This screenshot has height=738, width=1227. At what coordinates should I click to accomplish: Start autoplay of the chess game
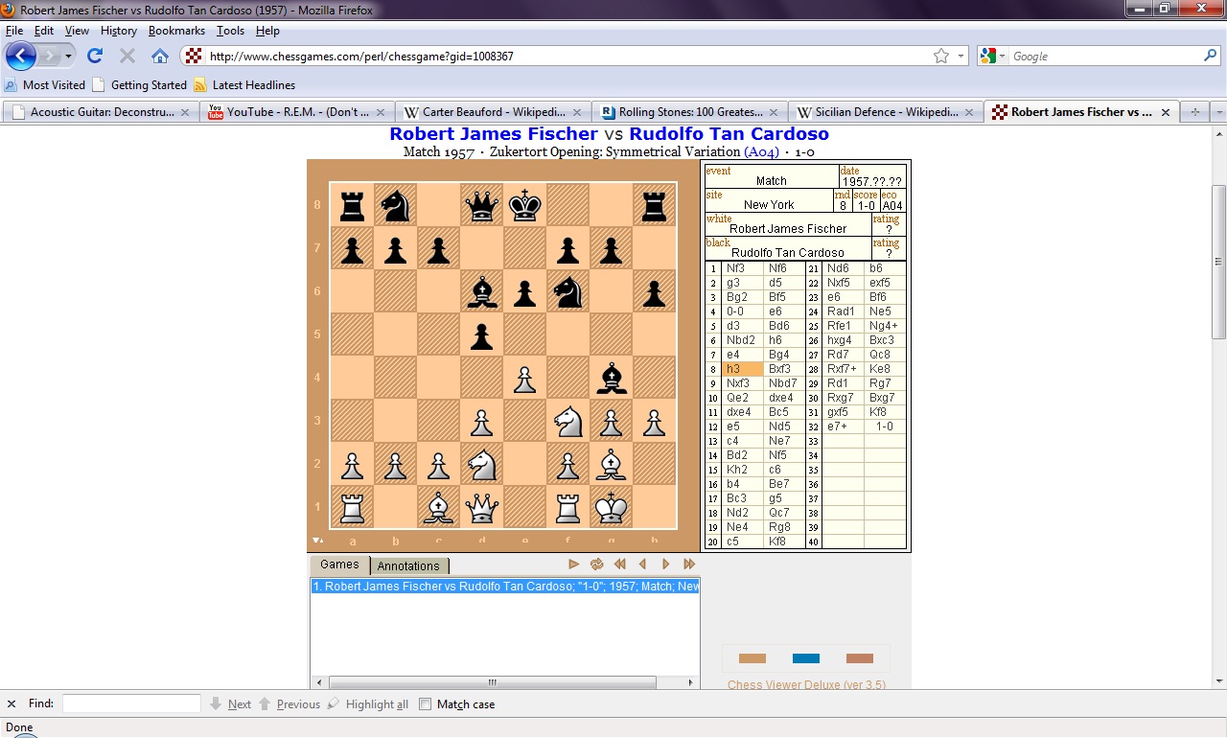point(573,565)
